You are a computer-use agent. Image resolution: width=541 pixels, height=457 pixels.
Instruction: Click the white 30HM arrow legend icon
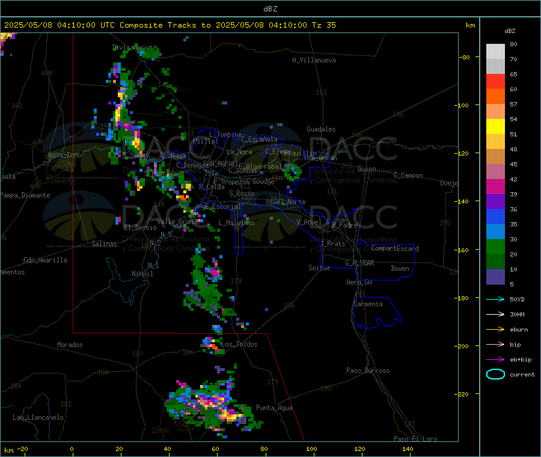495,314
